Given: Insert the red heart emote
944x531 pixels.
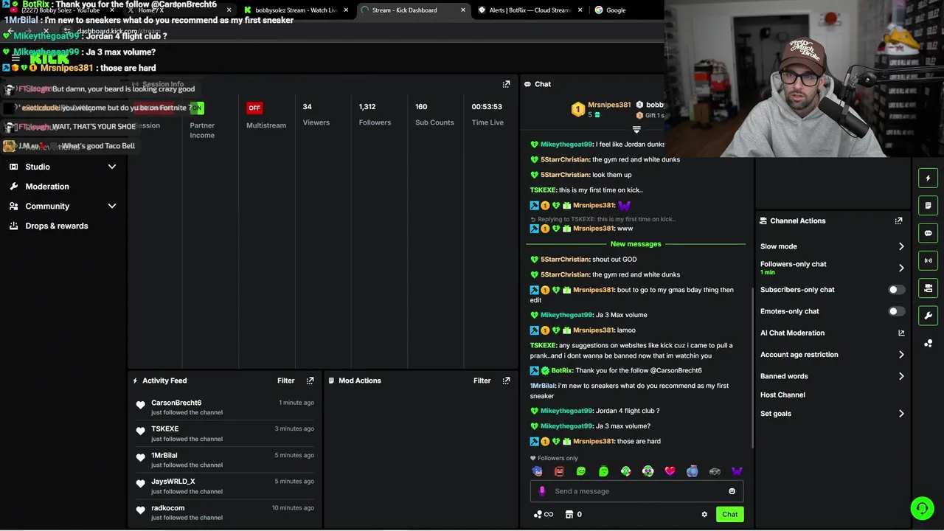Looking at the screenshot, I should 670,471.
